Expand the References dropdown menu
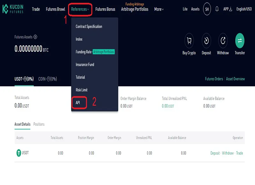Screen dimensions: 255x185 pos(81,9)
